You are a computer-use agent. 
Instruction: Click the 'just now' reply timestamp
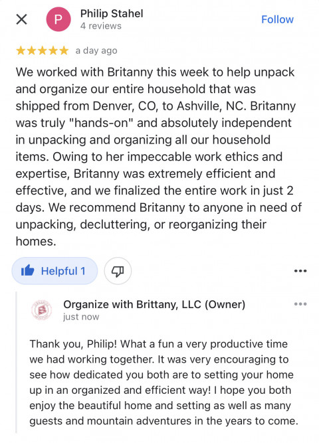coord(81,317)
